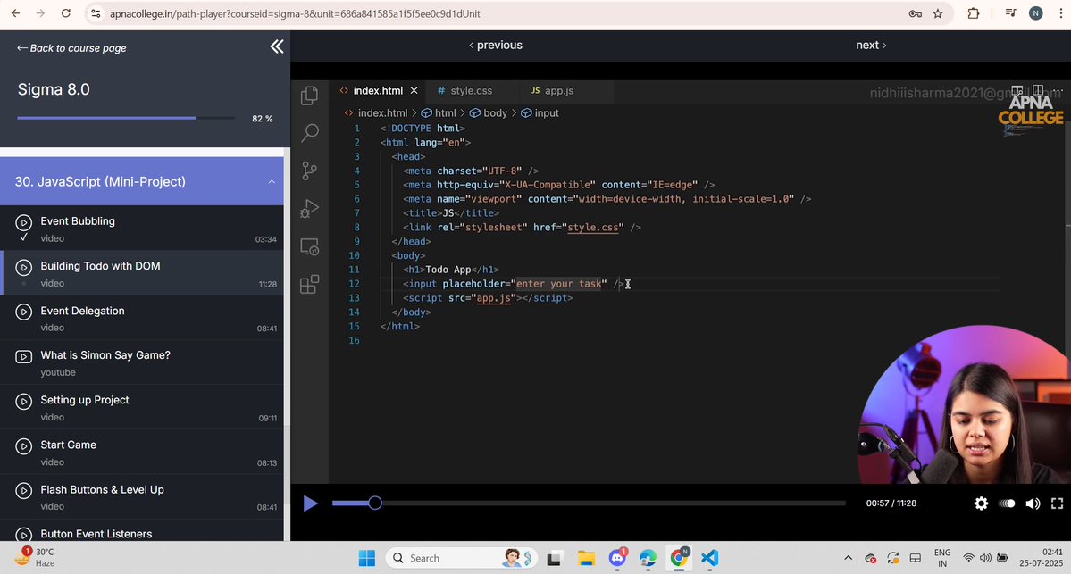Go to next lesson
Image resolution: width=1071 pixels, height=574 pixels.
tap(871, 45)
